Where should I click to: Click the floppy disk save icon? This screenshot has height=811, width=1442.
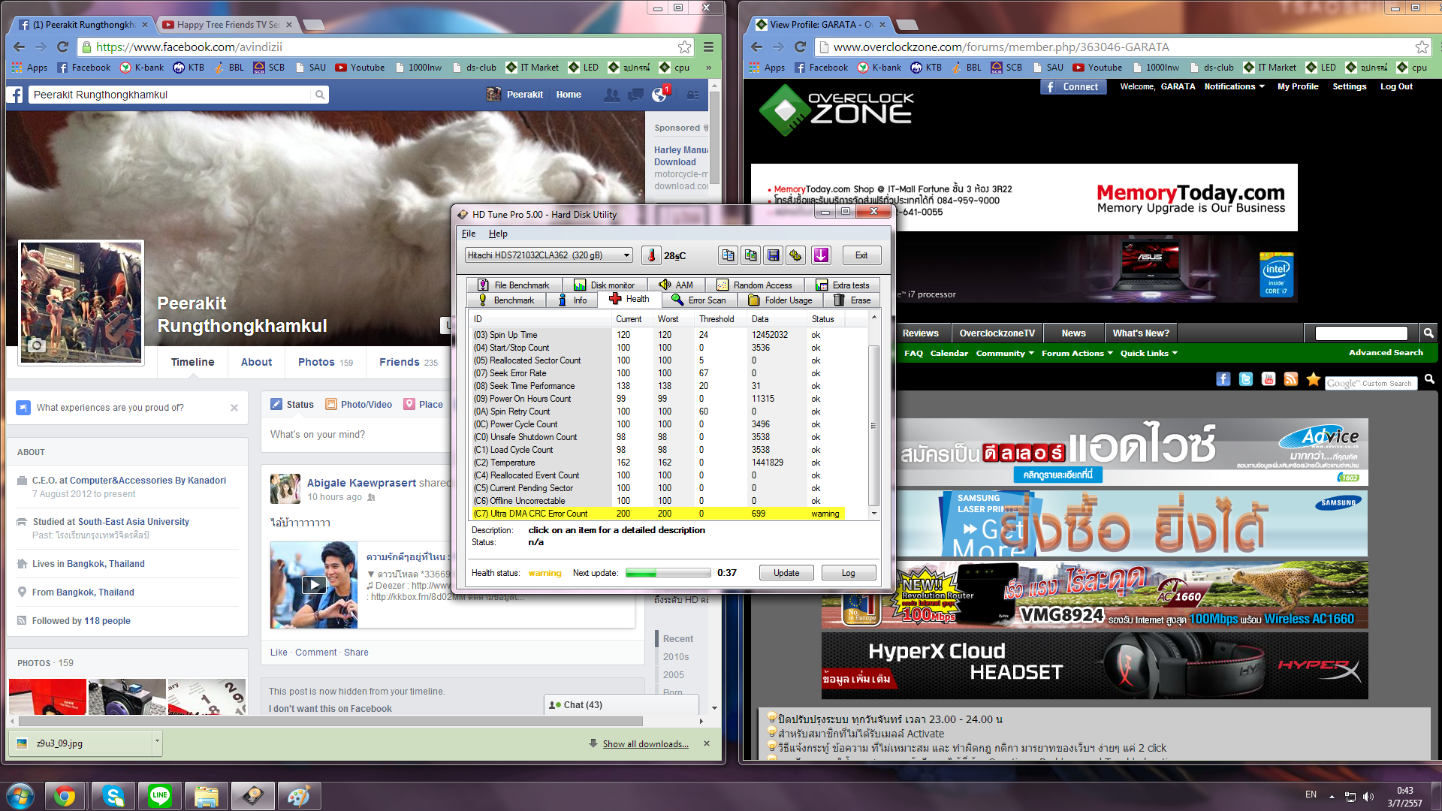point(773,255)
